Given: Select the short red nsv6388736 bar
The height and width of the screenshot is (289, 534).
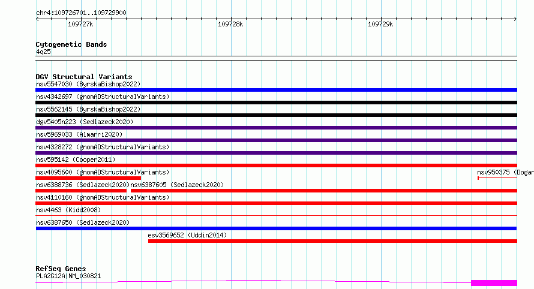Looking at the screenshot, I should 81,191.
